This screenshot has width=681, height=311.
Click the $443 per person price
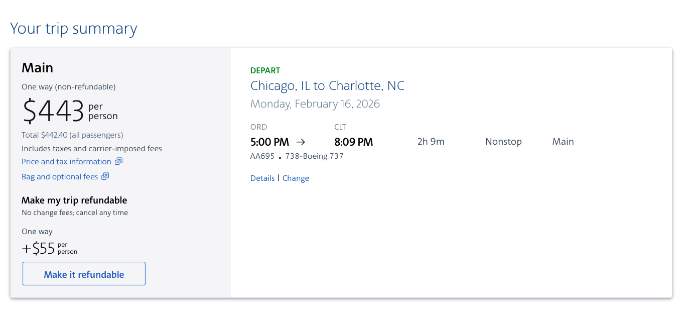point(52,111)
